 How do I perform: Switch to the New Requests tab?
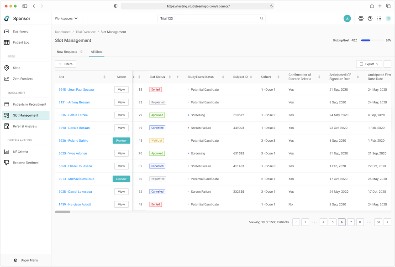(70, 52)
